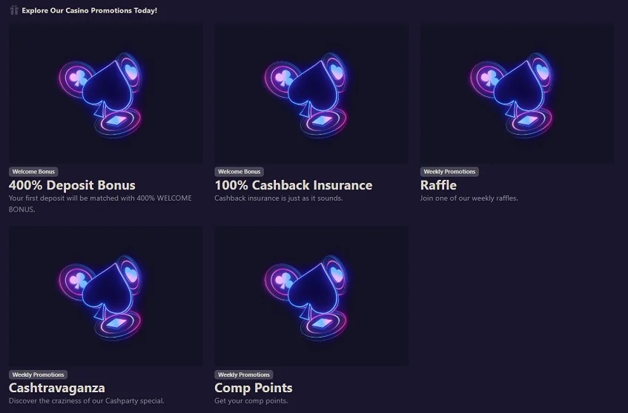
Task: Click the spade image above 100% Cashback Insurance
Action: (311, 94)
